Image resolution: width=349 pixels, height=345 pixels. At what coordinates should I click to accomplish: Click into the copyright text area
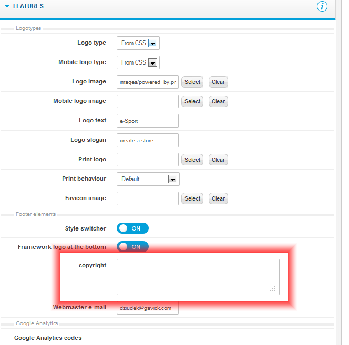point(198,276)
